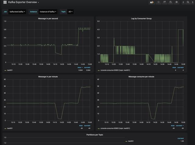Sort by max in Message in per second legend
This screenshot has height=145, width=195.
pyautogui.click(x=80, y=67)
